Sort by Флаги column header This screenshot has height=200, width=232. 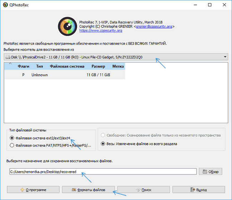pyautogui.click(x=23, y=67)
